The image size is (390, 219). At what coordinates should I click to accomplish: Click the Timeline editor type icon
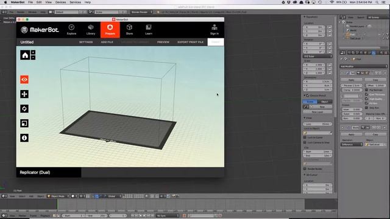[4, 216]
